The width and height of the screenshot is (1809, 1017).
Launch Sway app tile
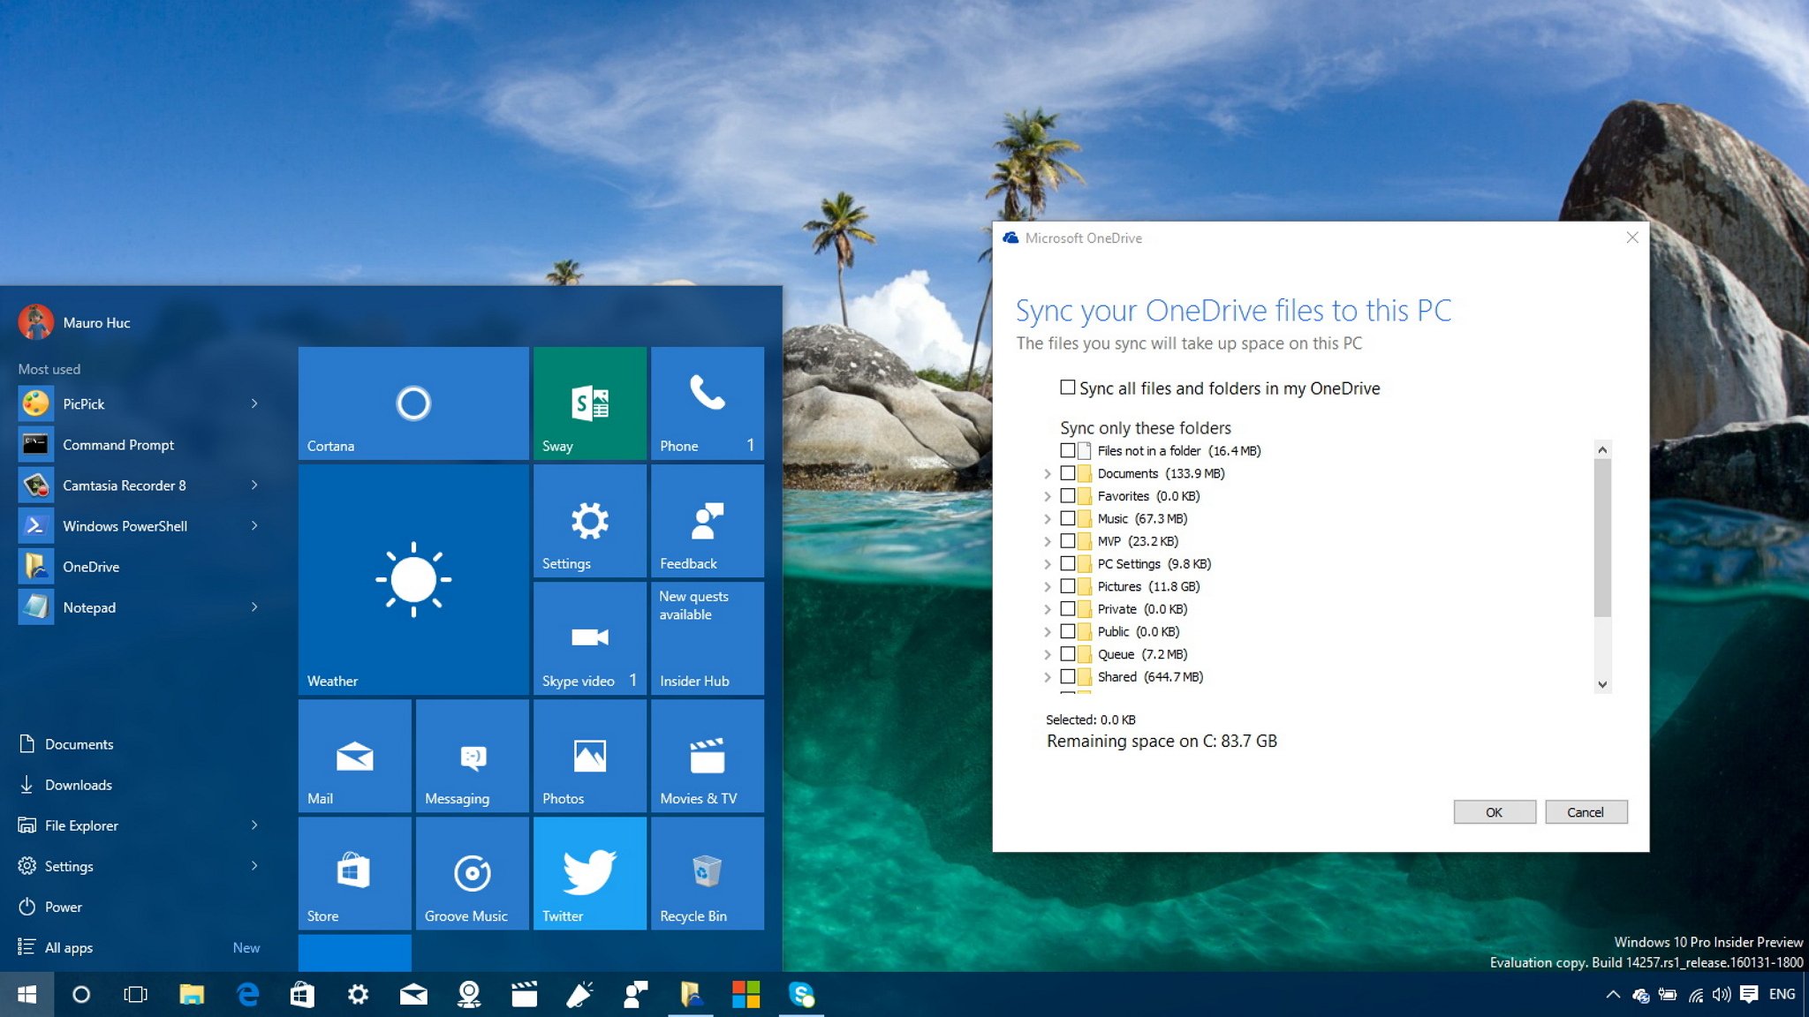(589, 403)
